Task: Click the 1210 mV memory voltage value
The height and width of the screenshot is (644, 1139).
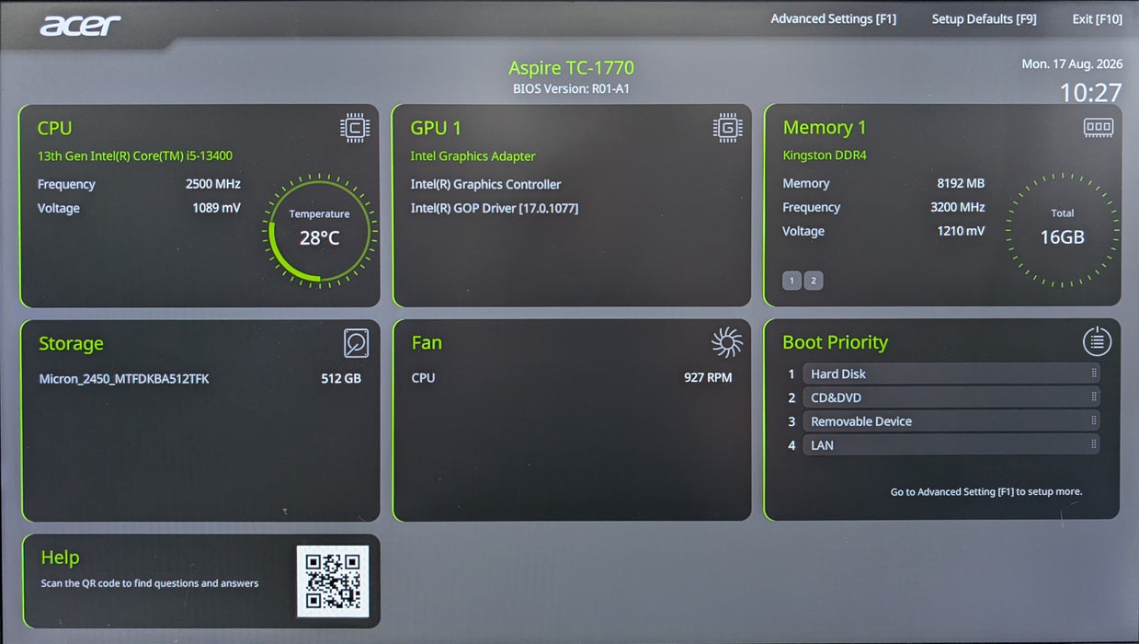Action: [961, 231]
